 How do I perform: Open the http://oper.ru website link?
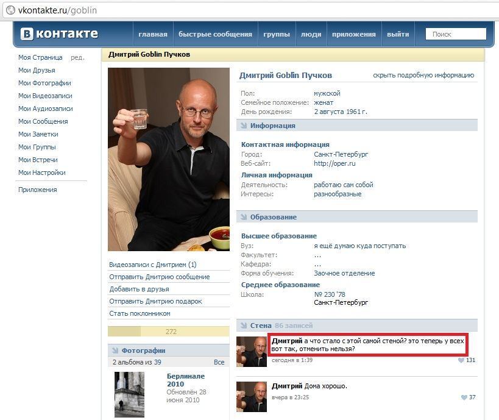point(334,163)
